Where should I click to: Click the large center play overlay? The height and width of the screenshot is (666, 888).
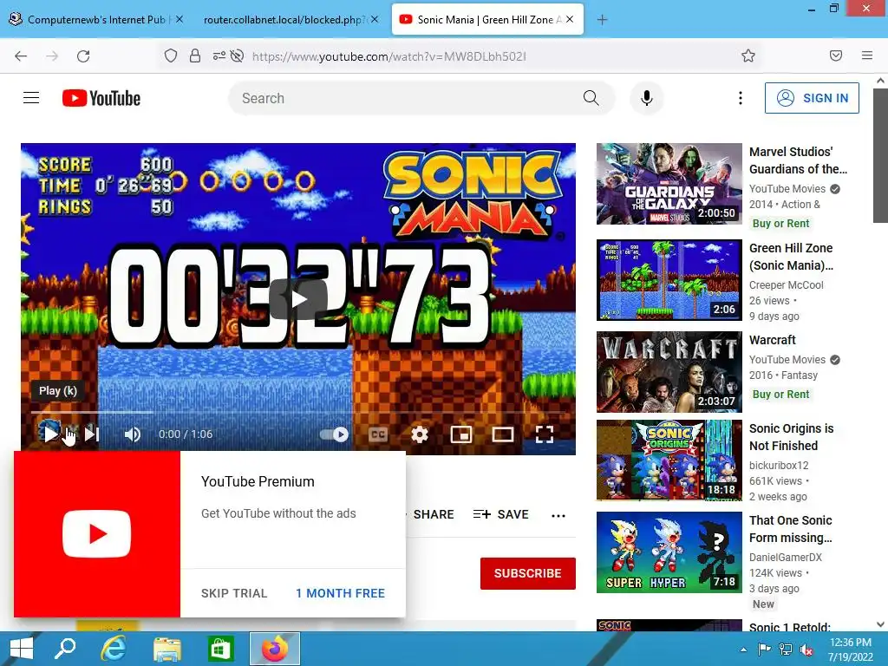298,299
